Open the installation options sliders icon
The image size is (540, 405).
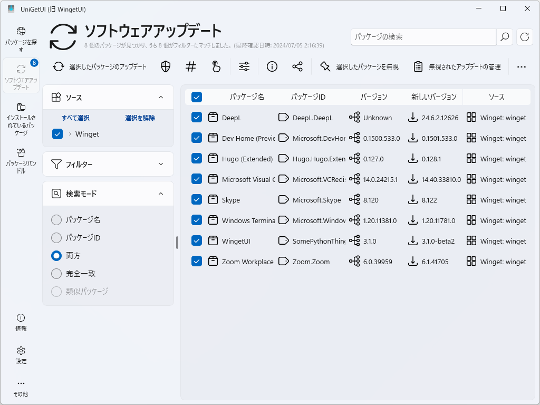pos(244,67)
